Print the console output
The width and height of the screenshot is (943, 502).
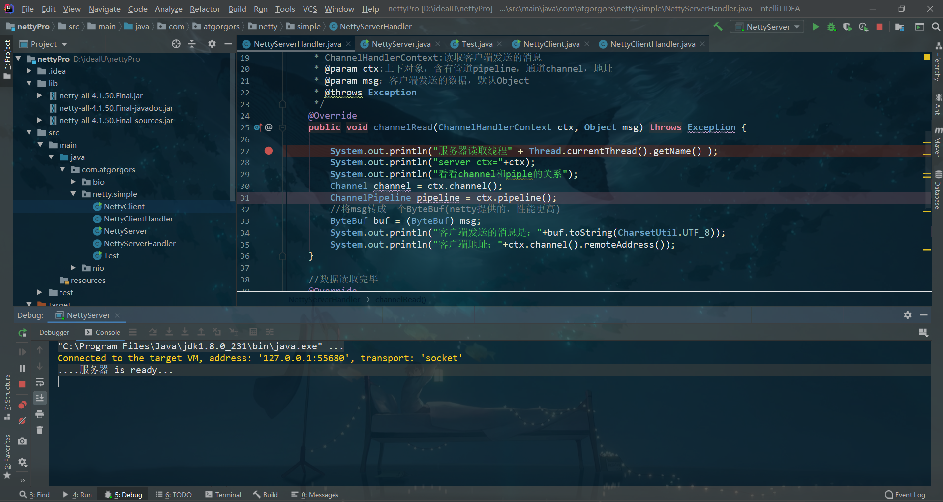click(x=40, y=414)
